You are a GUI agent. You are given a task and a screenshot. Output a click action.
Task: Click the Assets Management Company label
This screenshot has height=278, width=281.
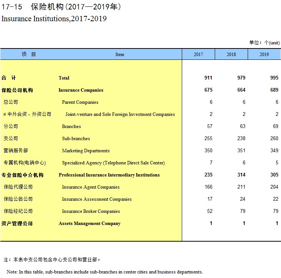coord(89,223)
